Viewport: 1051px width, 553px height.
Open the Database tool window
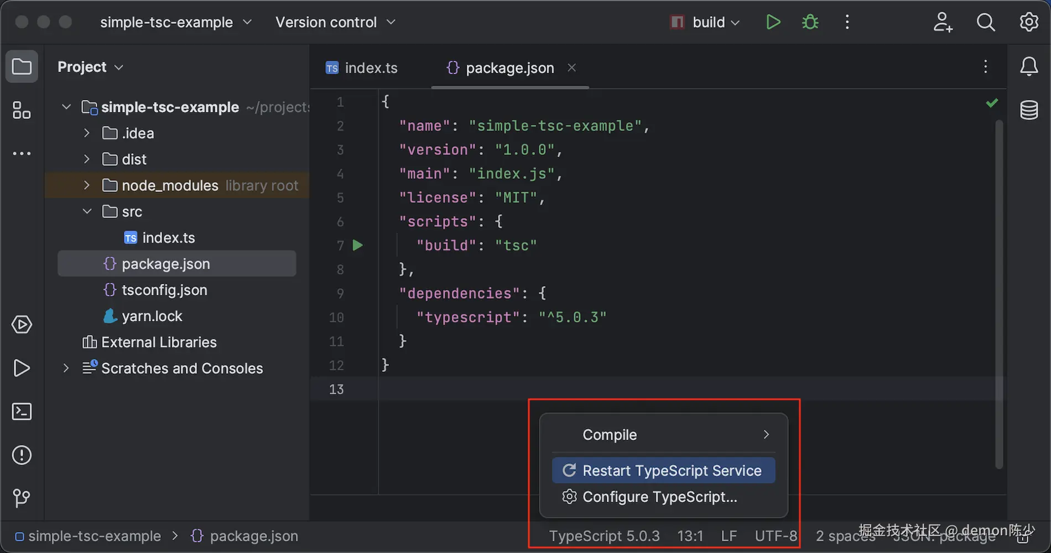pyautogui.click(x=1029, y=109)
